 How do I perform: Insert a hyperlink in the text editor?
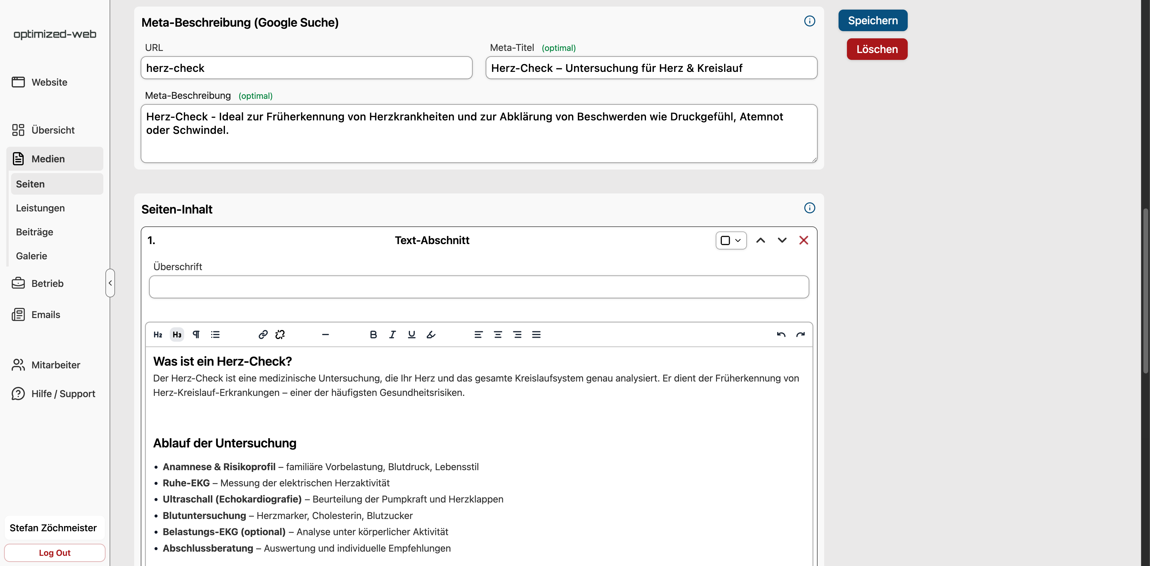263,334
